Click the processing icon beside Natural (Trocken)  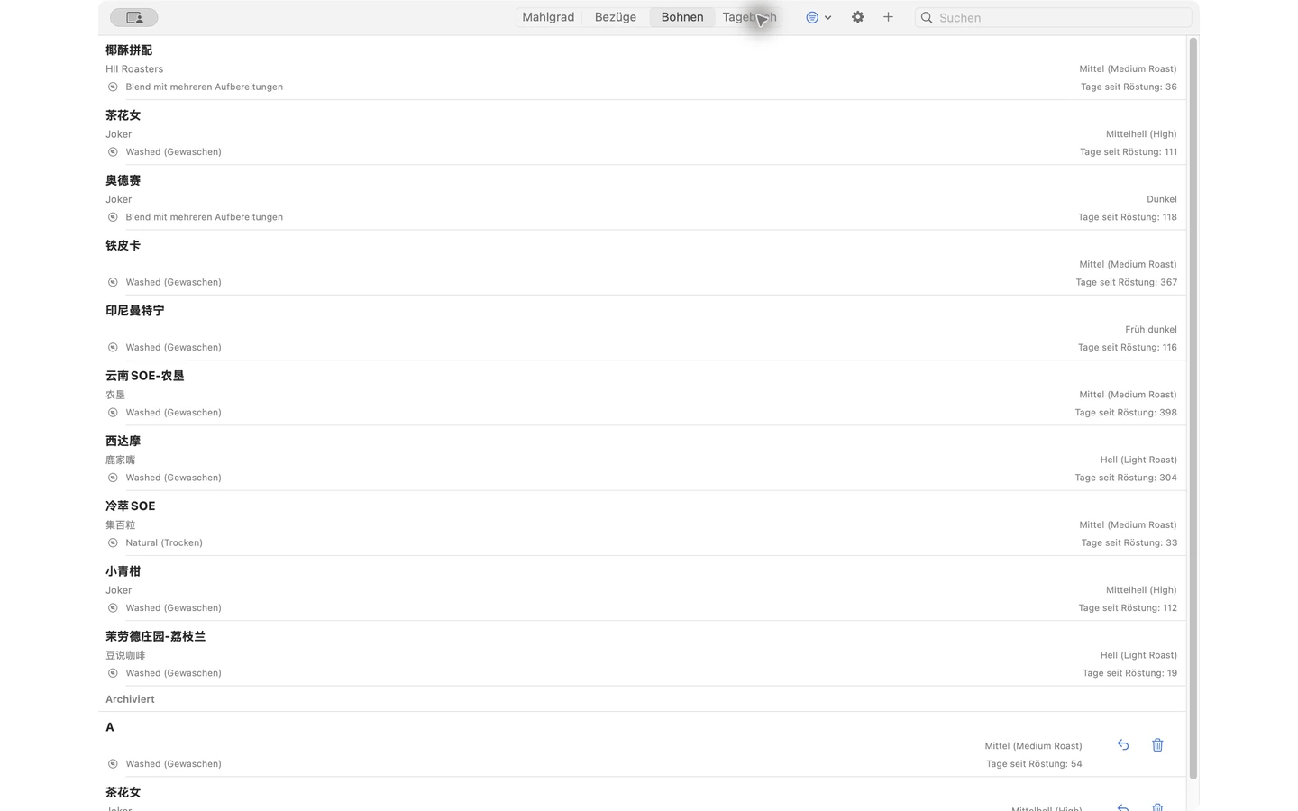click(113, 543)
